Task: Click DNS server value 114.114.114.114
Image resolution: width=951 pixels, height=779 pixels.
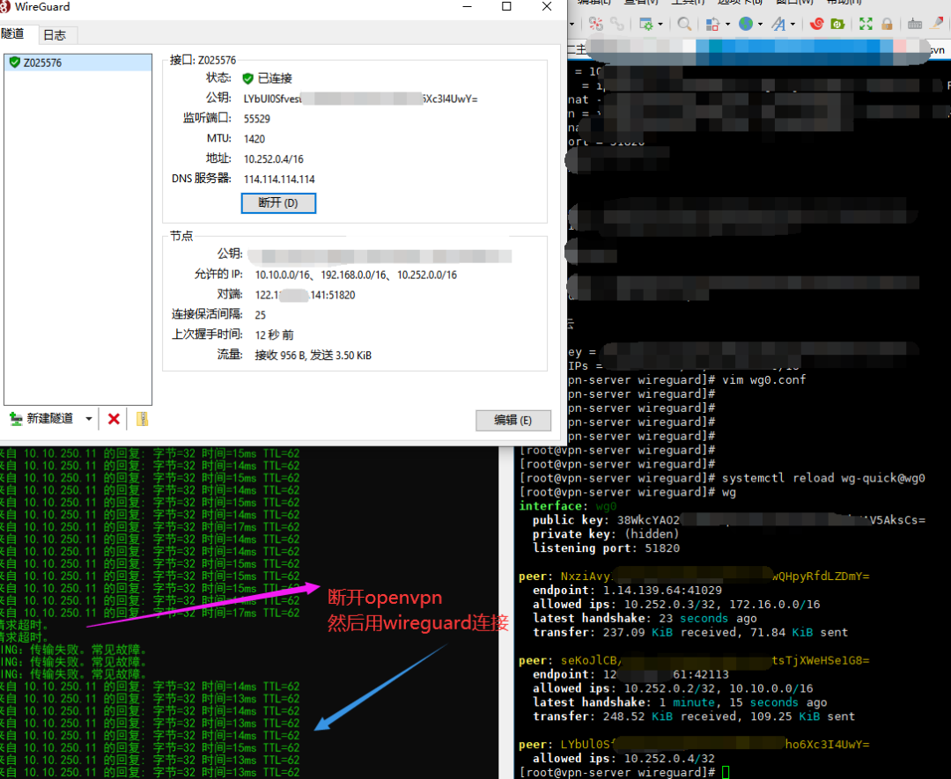Action: pos(279,179)
